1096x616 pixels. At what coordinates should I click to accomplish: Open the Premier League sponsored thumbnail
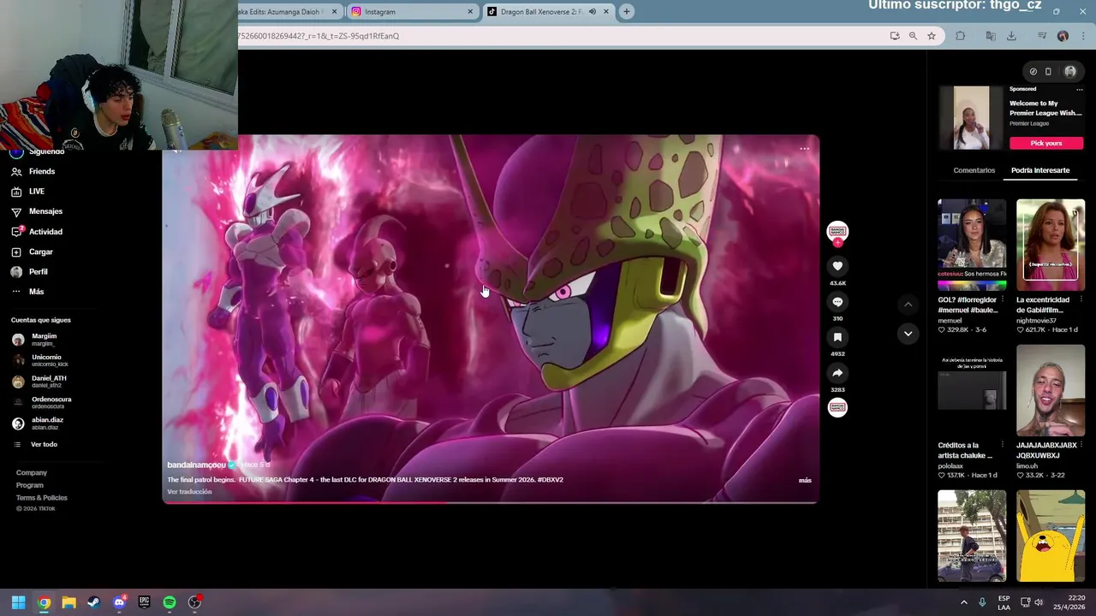point(972,118)
